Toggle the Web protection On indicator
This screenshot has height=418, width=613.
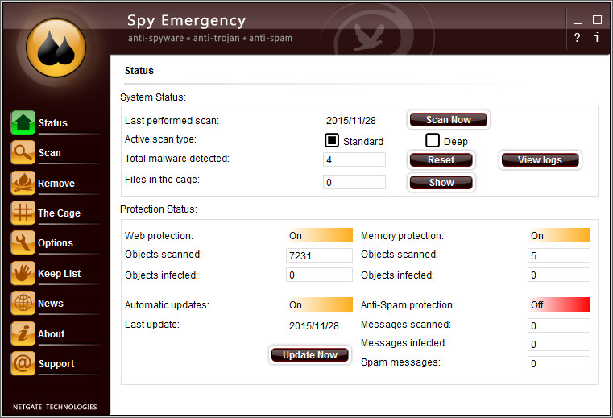[x=320, y=236]
